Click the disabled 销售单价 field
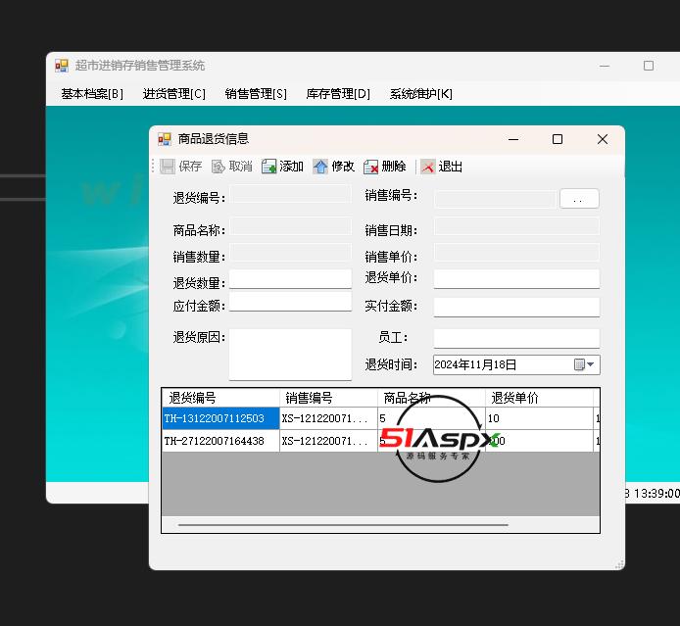This screenshot has width=680, height=626. (516, 253)
